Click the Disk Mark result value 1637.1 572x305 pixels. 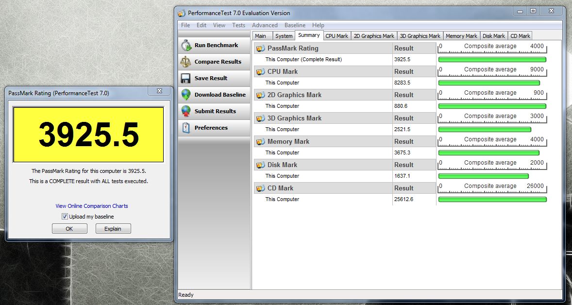[402, 176]
